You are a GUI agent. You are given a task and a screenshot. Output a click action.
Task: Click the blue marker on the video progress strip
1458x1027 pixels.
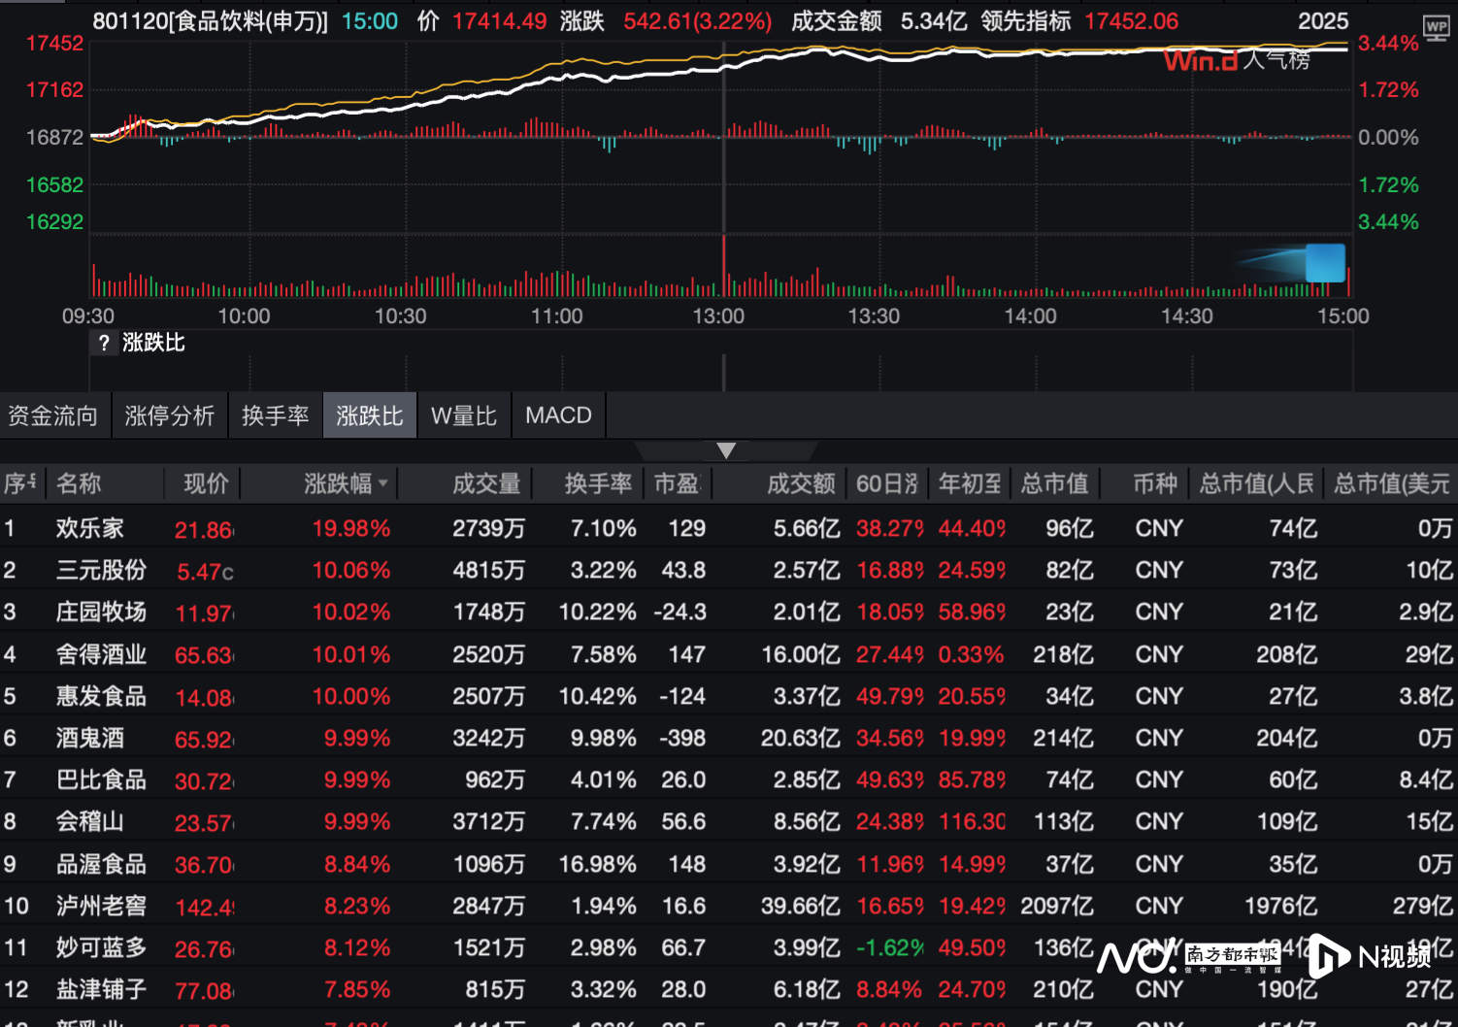(1325, 262)
